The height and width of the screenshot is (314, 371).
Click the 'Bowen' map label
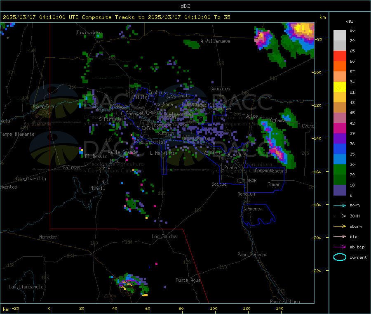pos(274,184)
